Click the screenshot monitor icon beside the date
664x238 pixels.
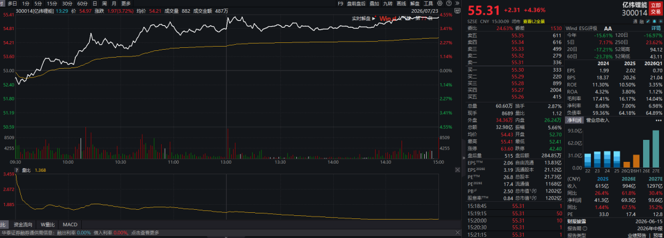pyautogui.click(x=457, y=10)
